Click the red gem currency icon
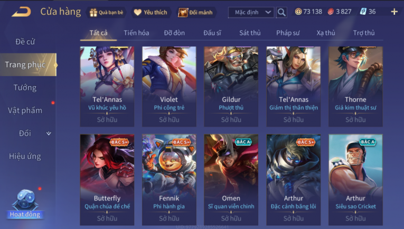This screenshot has width=404, height=229. pos(331,12)
